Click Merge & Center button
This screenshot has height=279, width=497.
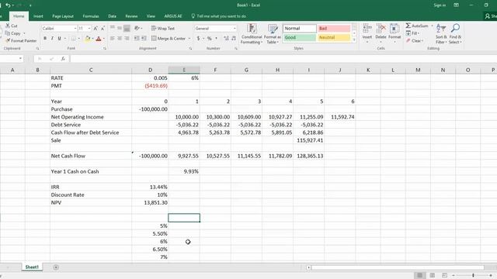[169, 38]
